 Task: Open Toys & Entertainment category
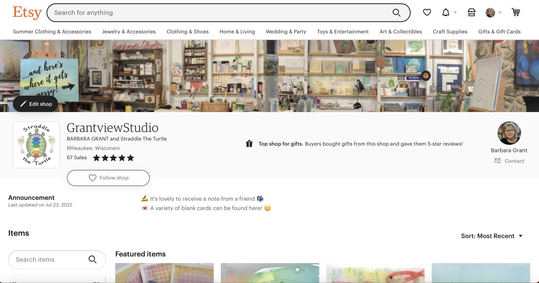click(x=343, y=32)
